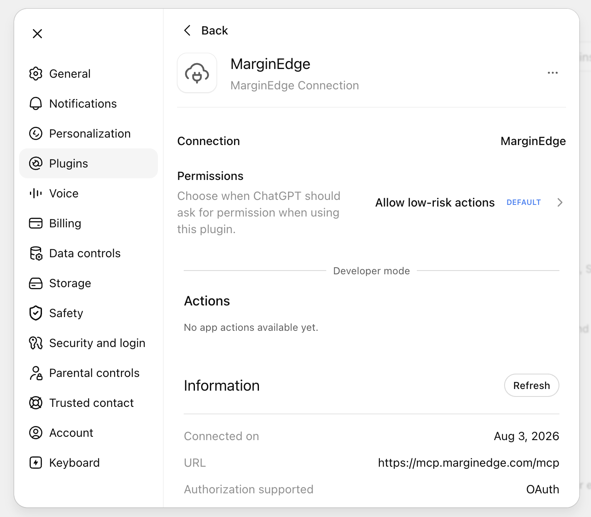
Task: Click the https://mcp.marginedge.com/mcp URL value
Action: click(469, 463)
